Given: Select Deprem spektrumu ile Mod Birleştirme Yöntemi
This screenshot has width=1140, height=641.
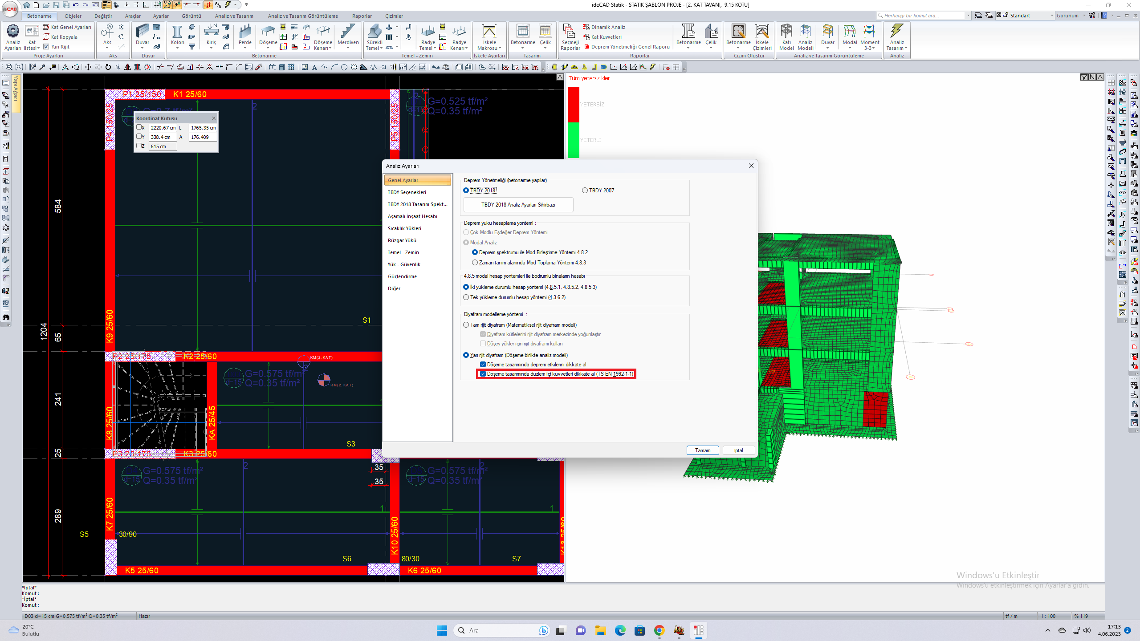Looking at the screenshot, I should tap(475, 252).
